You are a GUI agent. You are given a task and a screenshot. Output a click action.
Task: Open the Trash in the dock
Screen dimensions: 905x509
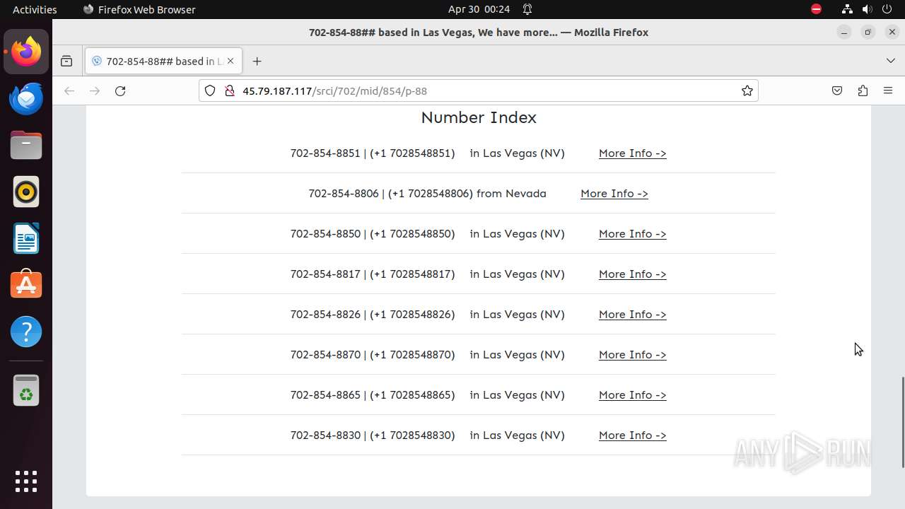click(26, 390)
